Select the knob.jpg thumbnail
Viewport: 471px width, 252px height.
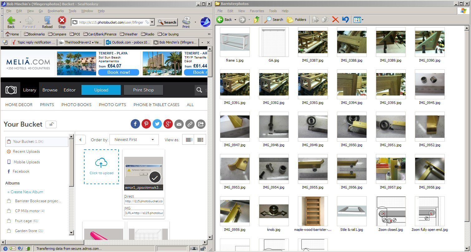tap(274, 211)
